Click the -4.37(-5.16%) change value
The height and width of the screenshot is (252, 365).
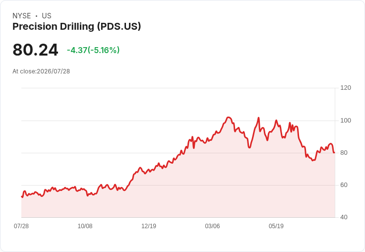click(93, 50)
